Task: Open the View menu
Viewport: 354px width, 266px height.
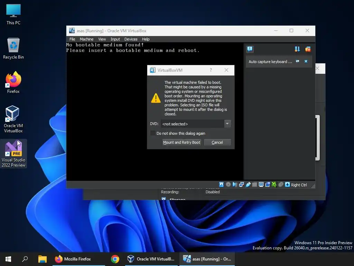Action: [x=102, y=39]
